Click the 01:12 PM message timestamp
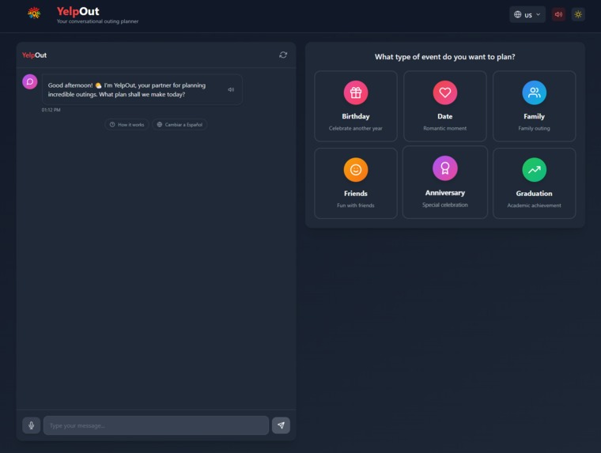The width and height of the screenshot is (601, 453). pyautogui.click(x=51, y=110)
